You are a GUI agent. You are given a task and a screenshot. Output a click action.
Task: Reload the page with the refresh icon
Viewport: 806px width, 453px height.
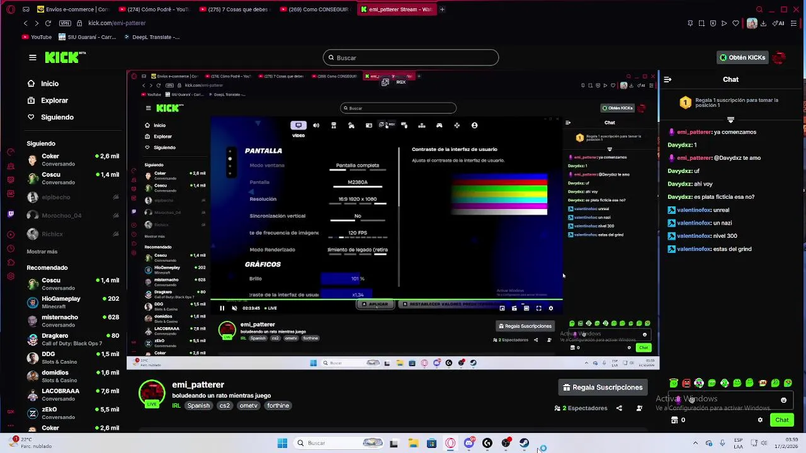(x=48, y=23)
